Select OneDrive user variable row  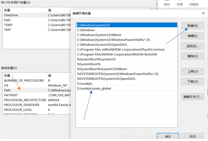[37, 15]
